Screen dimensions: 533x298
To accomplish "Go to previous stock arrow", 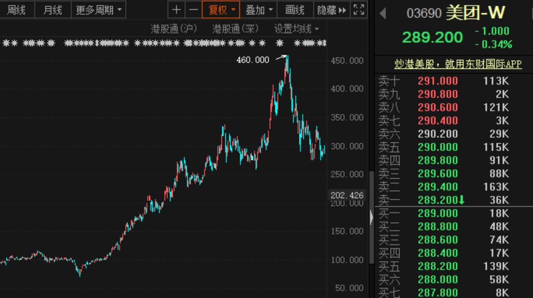I will [383, 13].
